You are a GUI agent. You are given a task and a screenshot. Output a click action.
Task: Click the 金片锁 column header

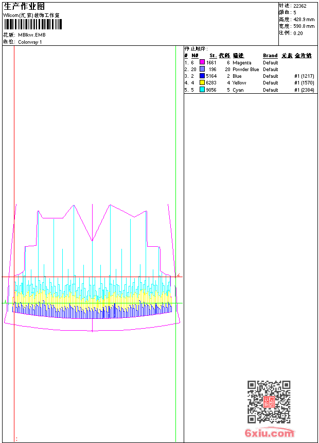point(304,56)
